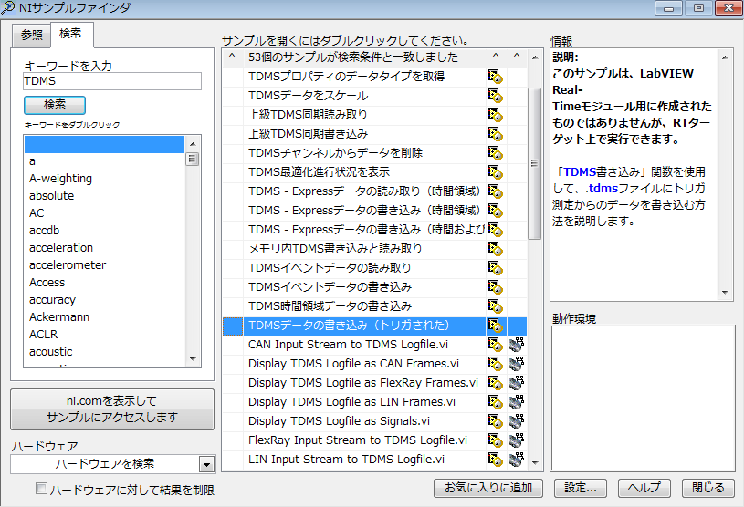Click hardware icon beside LIN Input Stream to TDMS Logfile.vi

click(x=517, y=460)
